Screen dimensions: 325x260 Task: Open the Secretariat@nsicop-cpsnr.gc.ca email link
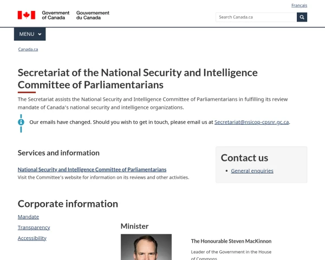pyautogui.click(x=251, y=122)
